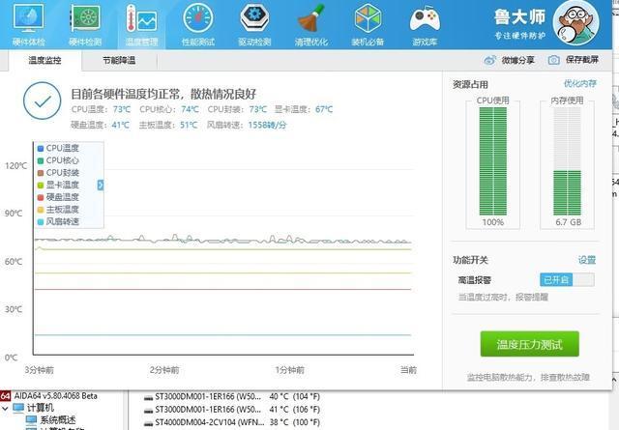This screenshot has height=430, width=619.
Task: Click the CPU封装 73℃ reading
Action: (x=237, y=109)
